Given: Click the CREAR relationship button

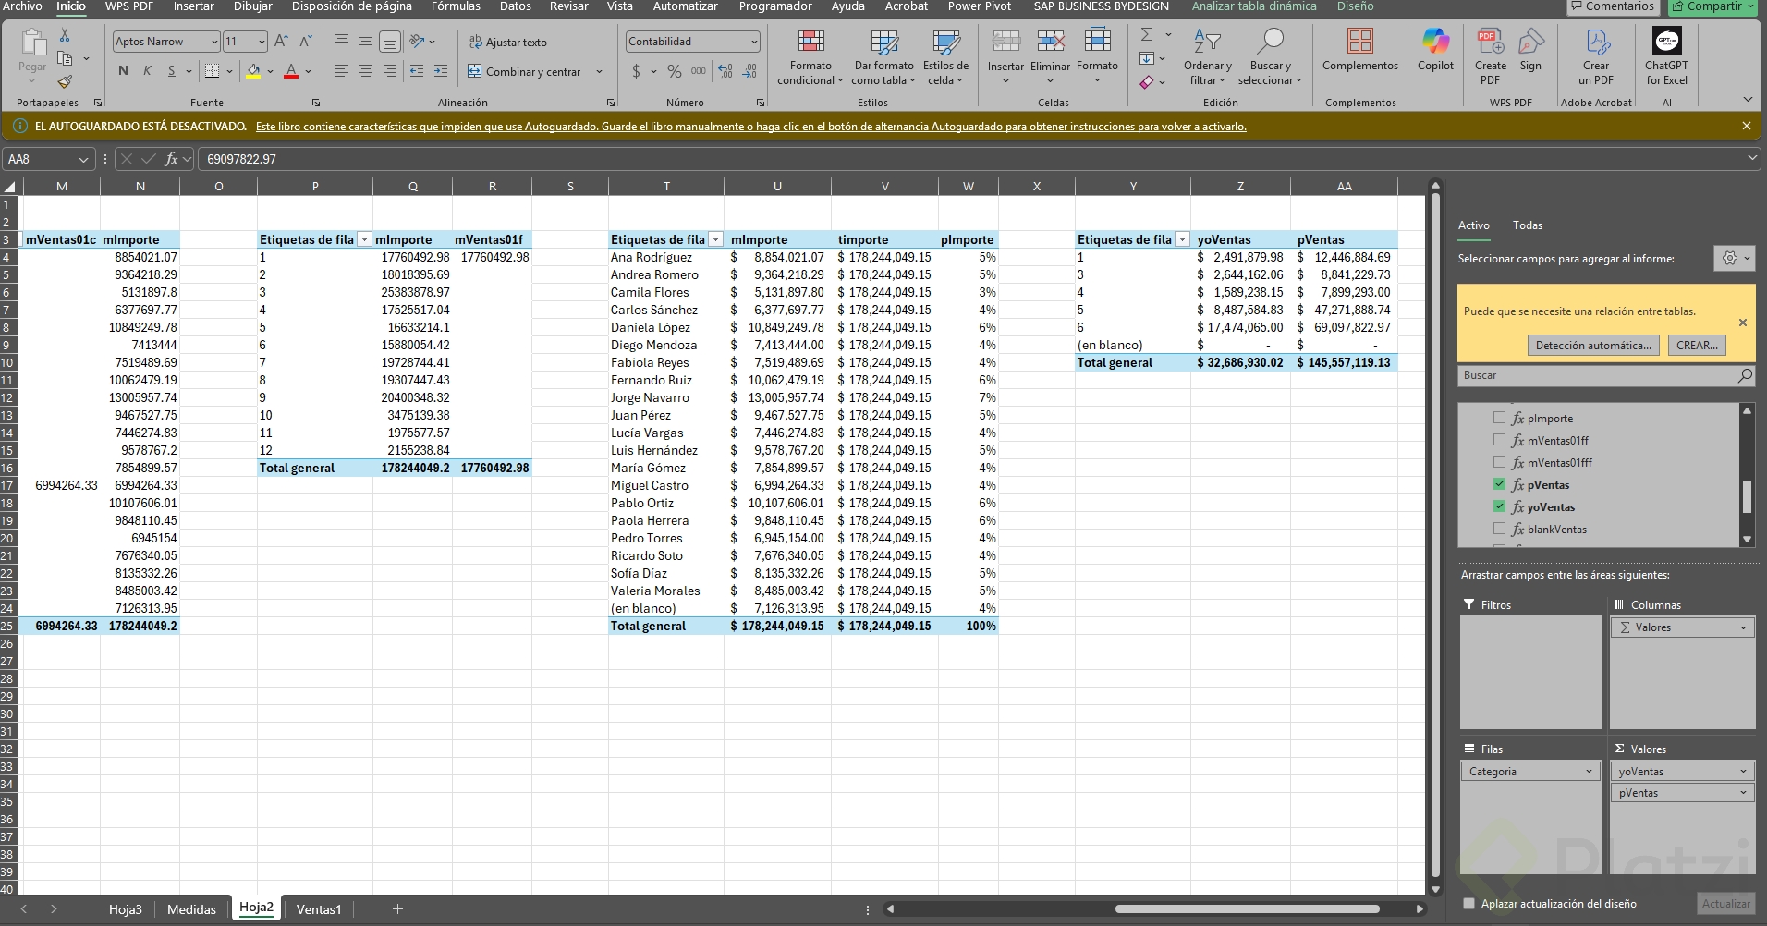Looking at the screenshot, I should click(x=1697, y=346).
